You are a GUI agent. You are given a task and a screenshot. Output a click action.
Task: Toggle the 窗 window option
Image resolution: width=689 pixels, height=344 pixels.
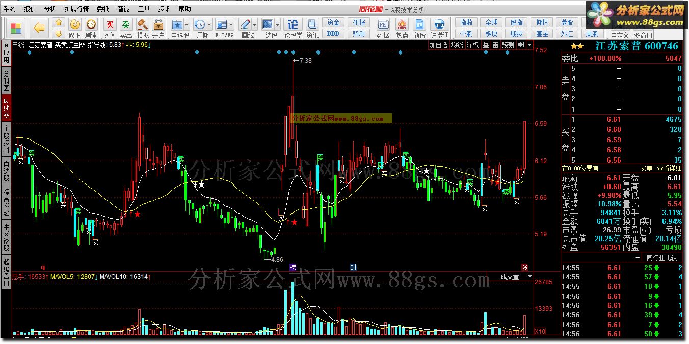(495, 45)
